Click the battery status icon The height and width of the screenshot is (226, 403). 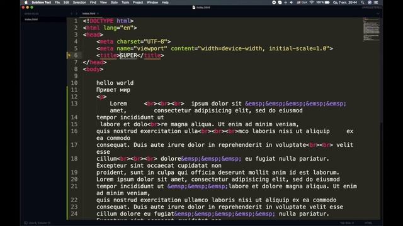[327, 3]
